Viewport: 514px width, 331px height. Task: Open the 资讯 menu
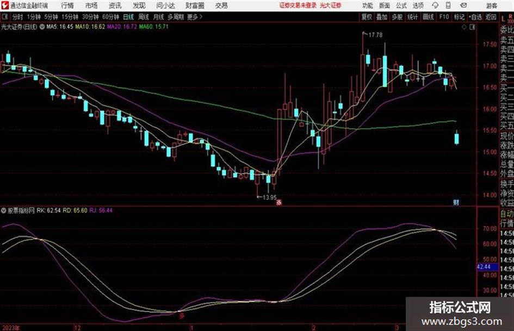point(115,5)
